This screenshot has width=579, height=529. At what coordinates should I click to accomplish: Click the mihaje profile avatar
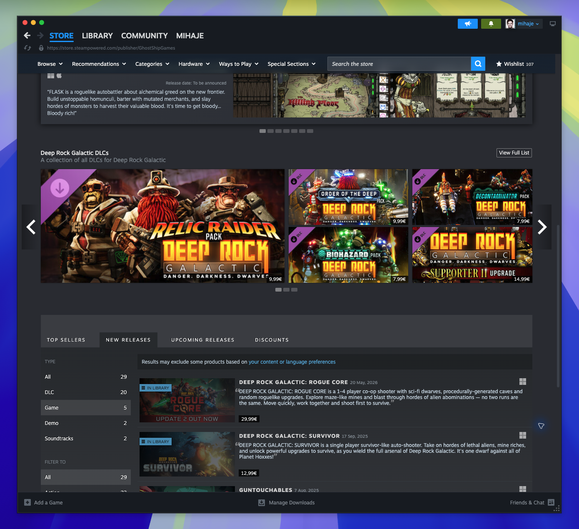click(x=510, y=24)
